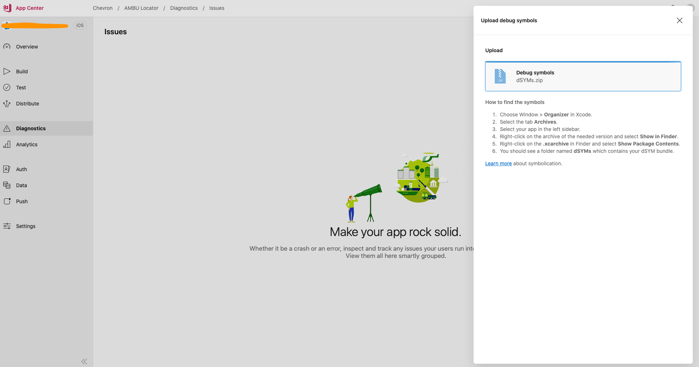Open the Learn more symbolication link
Image resolution: width=699 pixels, height=367 pixels.
point(498,163)
